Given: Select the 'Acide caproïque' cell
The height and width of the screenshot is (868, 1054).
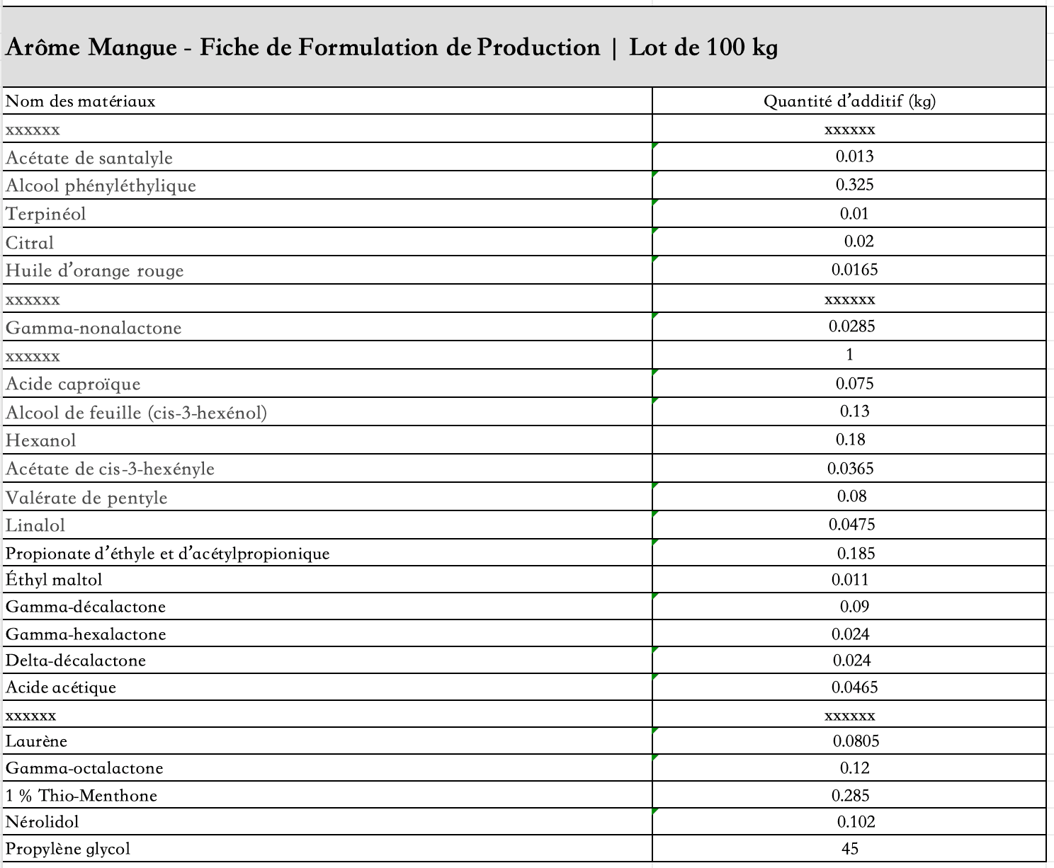Looking at the screenshot, I should pyautogui.click(x=327, y=383).
